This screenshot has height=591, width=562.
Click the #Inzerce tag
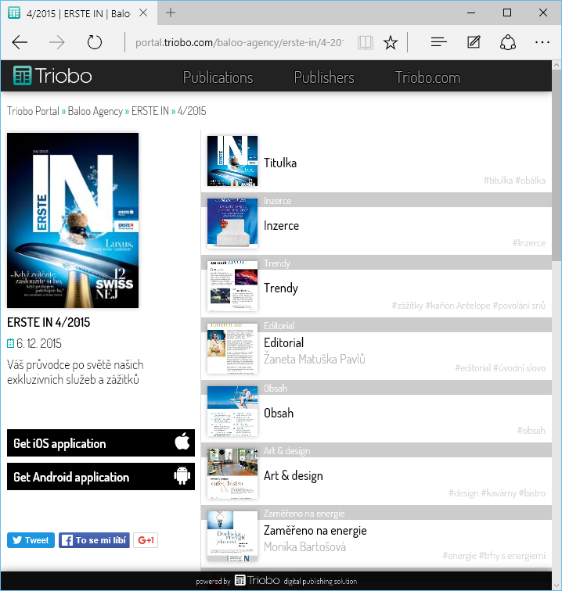(529, 243)
